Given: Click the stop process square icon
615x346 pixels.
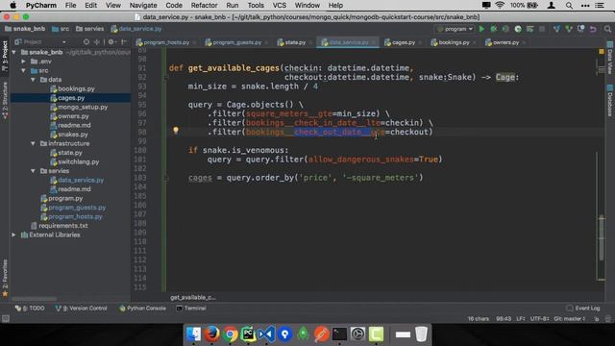Looking at the screenshot, I should click(x=542, y=29).
